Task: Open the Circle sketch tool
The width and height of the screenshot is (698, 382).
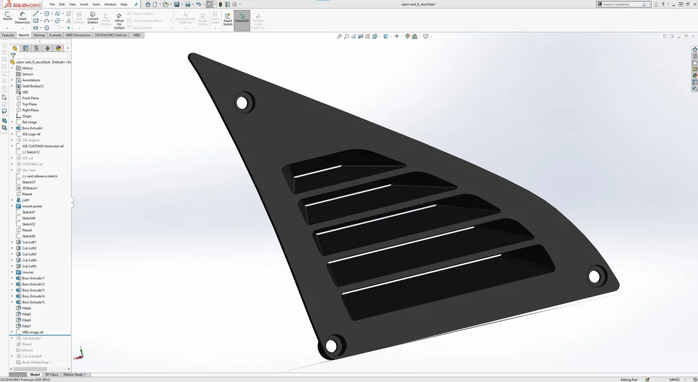Action: click(x=48, y=13)
